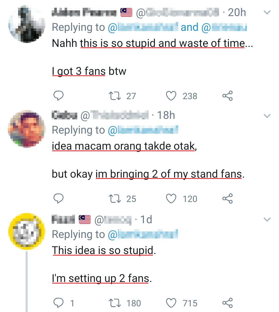
Task: Open options chevron on the 1d tweet
Action: [267, 220]
